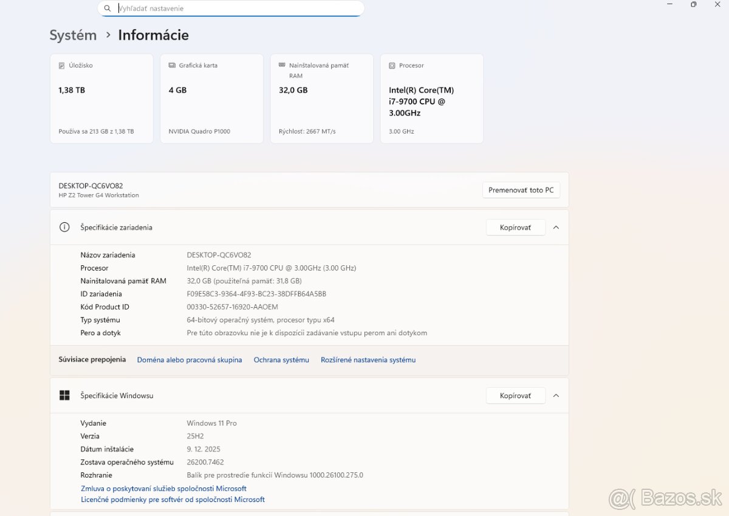Image resolution: width=729 pixels, height=516 pixels.
Task: Go back to Systém in breadcrumb
Action: tap(73, 35)
